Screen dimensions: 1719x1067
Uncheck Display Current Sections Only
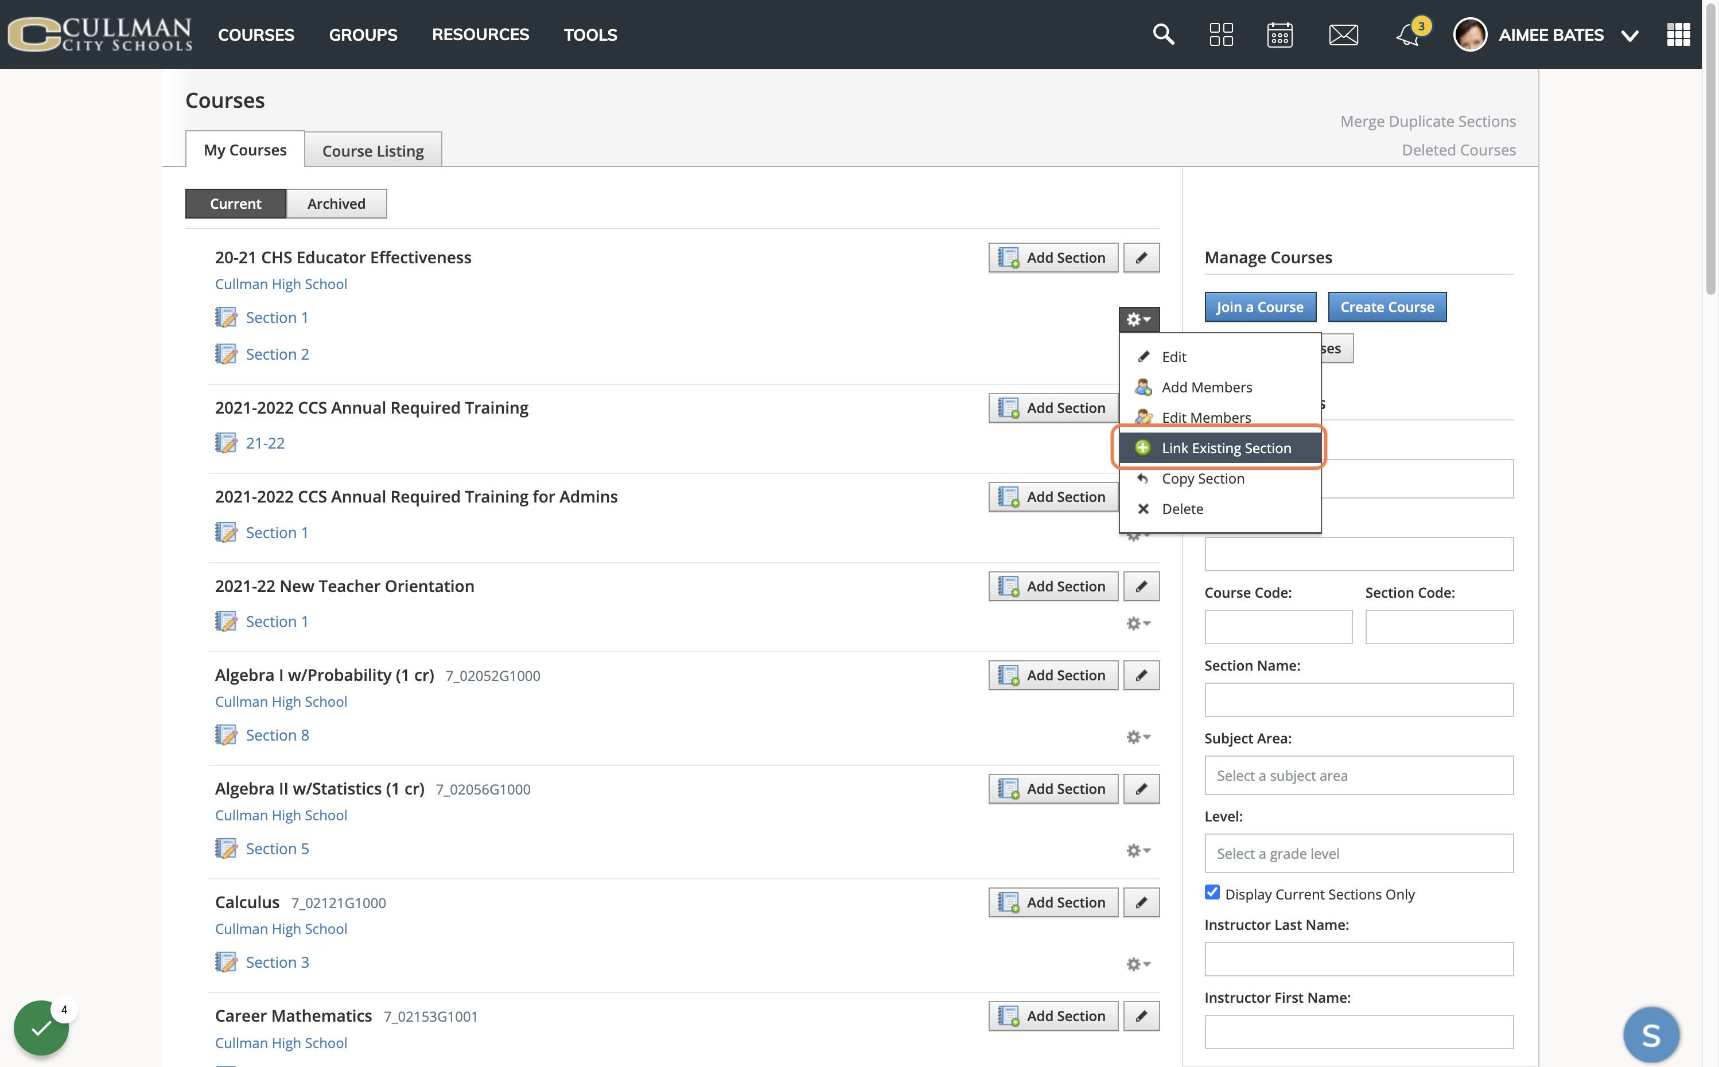[1212, 893]
